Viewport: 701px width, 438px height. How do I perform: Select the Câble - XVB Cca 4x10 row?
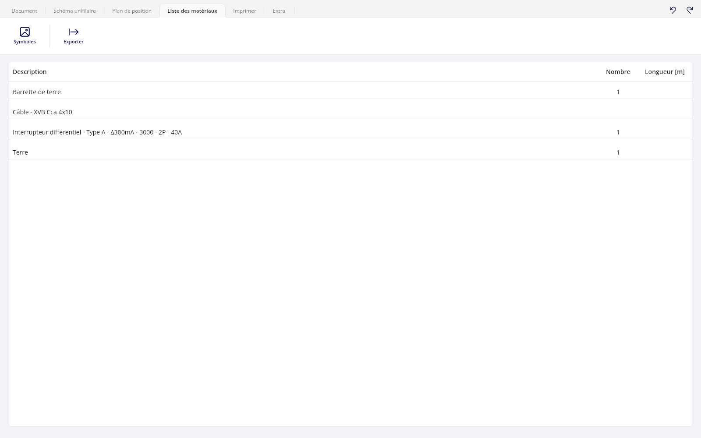(350, 109)
